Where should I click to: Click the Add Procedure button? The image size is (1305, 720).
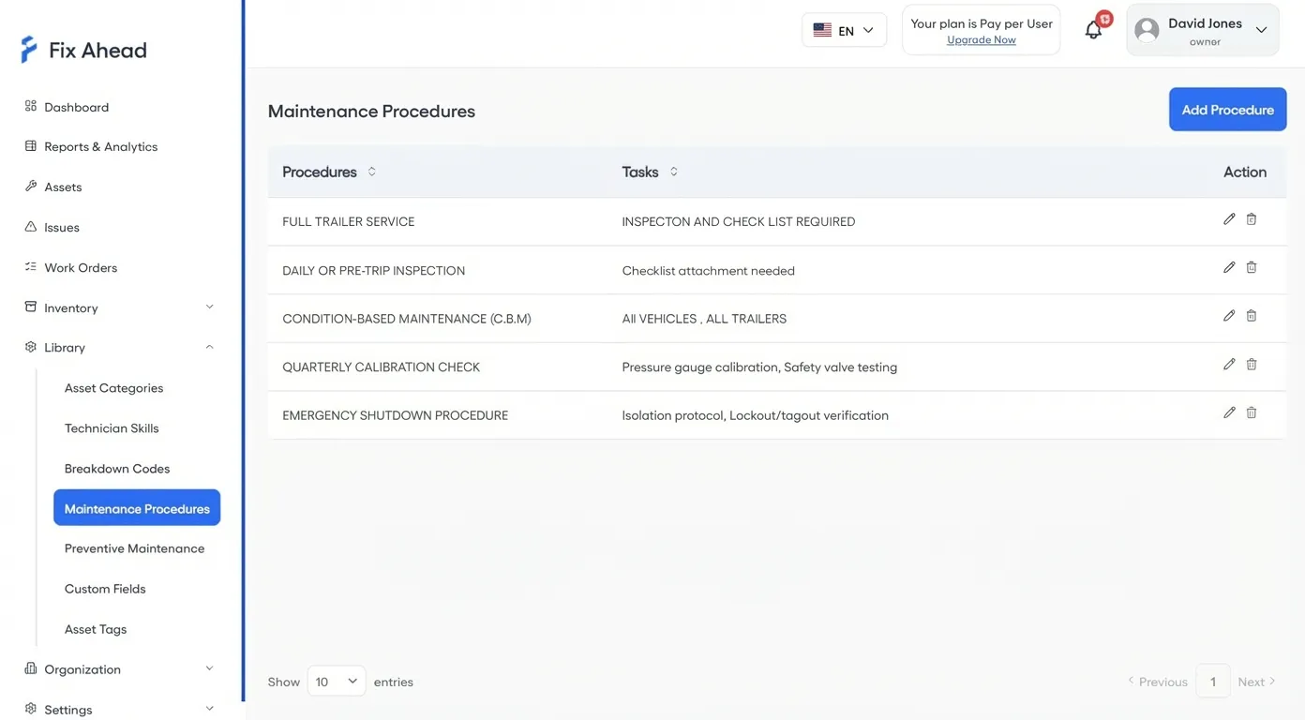click(1227, 109)
